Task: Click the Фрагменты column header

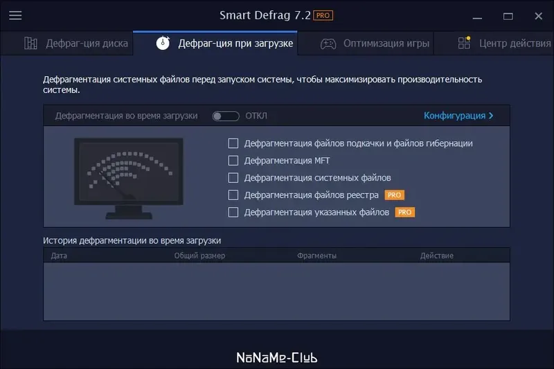Action: pyautogui.click(x=316, y=255)
